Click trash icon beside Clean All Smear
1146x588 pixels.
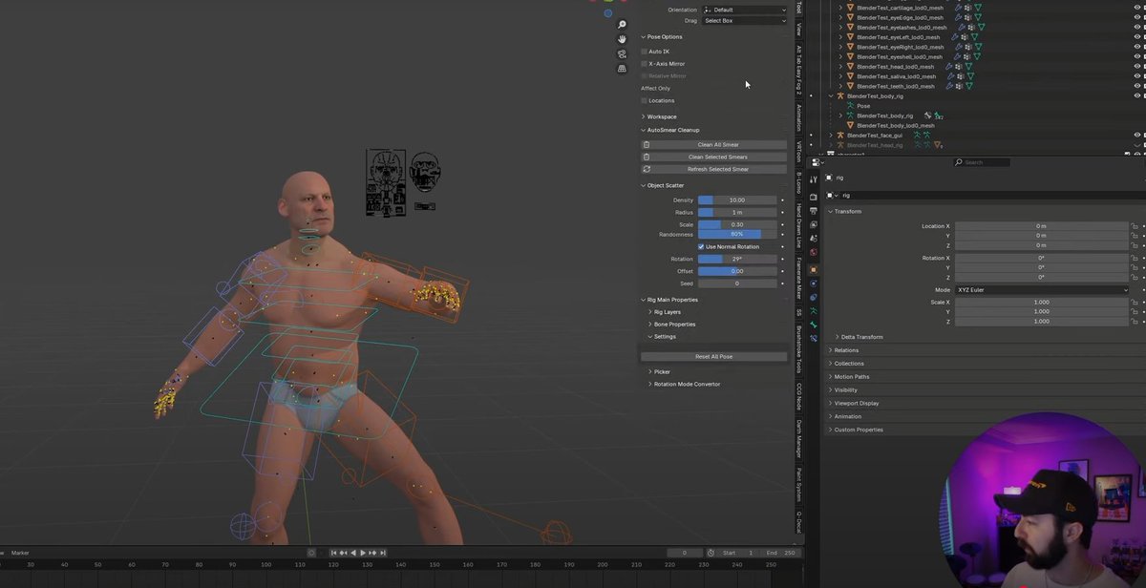coord(647,145)
